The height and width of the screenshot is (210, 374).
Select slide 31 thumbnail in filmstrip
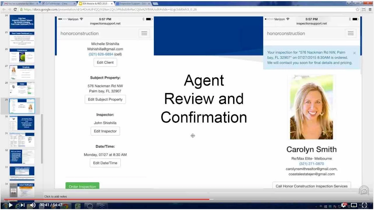click(x=22, y=140)
